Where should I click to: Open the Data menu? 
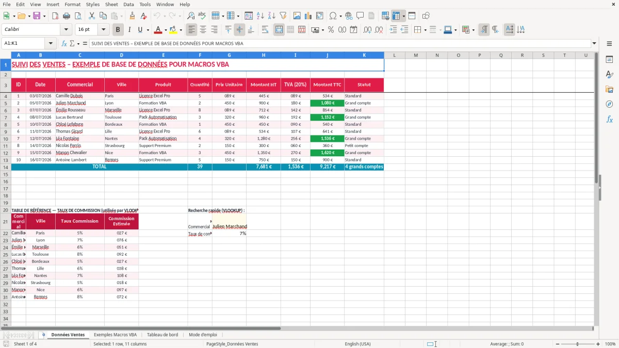pyautogui.click(x=128, y=4)
